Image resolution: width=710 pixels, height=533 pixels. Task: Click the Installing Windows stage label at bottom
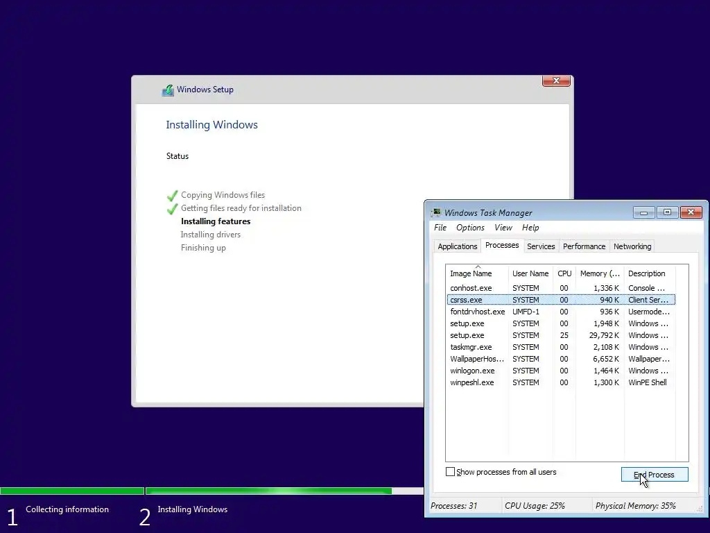point(193,509)
